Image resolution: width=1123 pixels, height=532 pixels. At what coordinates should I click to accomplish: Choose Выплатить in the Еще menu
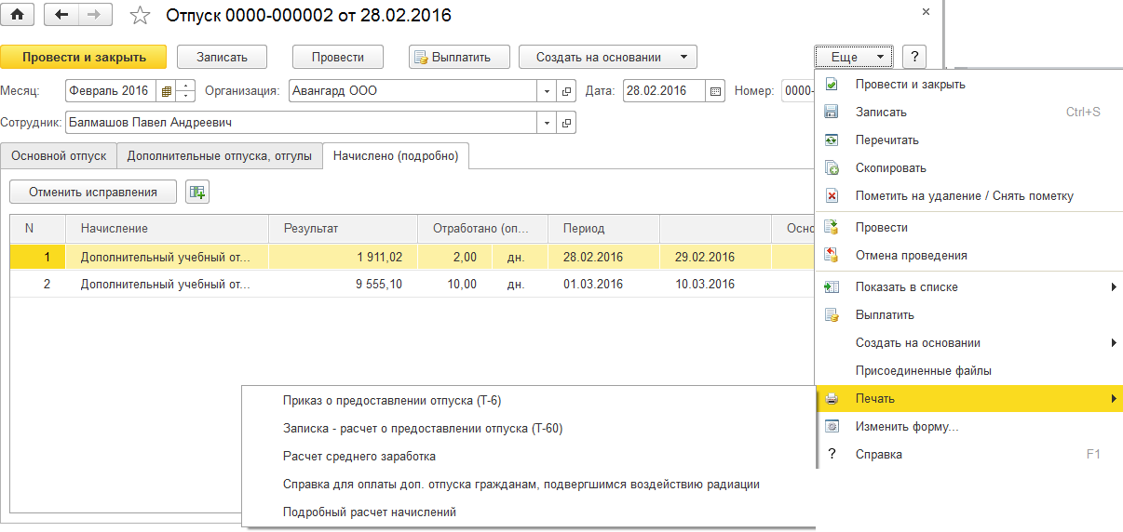click(x=968, y=315)
